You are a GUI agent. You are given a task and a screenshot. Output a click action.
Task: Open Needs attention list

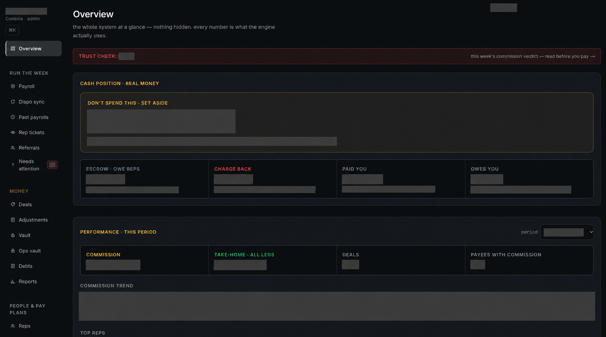[34, 165]
